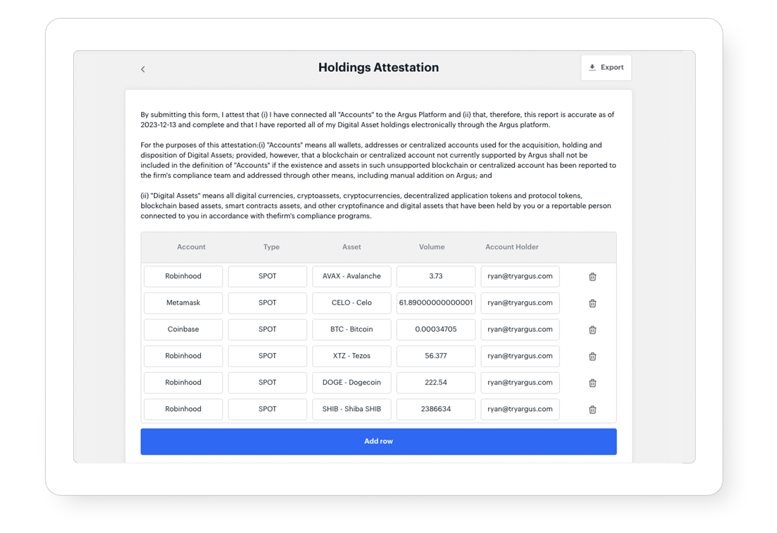Delete the DOGE - Dogecoin row
Screen dimensions: 777x533
592,383
